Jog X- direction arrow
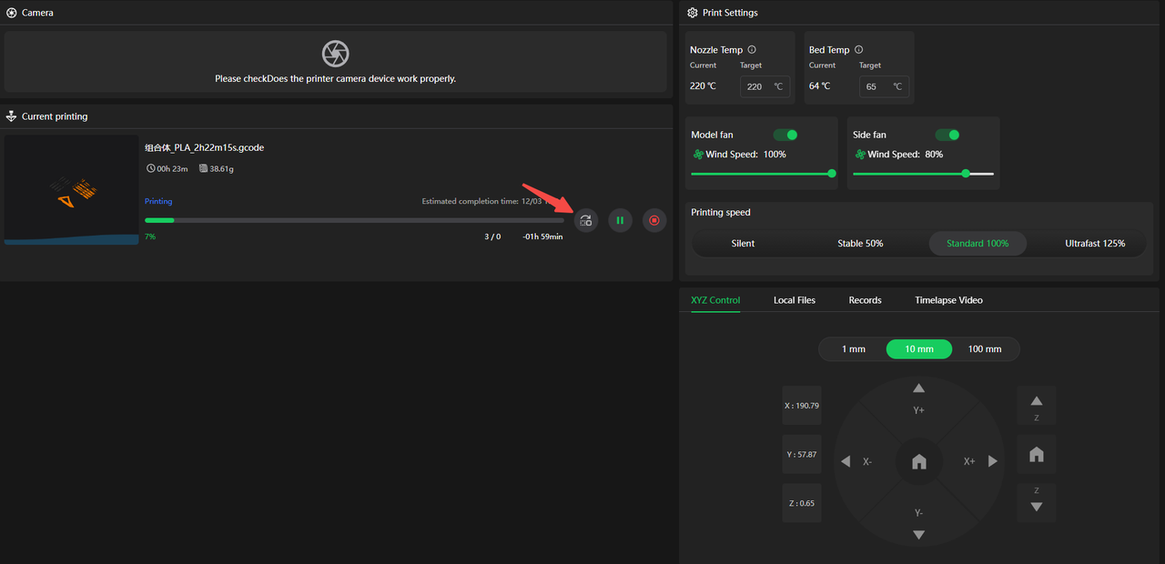This screenshot has width=1165, height=564. click(x=846, y=461)
